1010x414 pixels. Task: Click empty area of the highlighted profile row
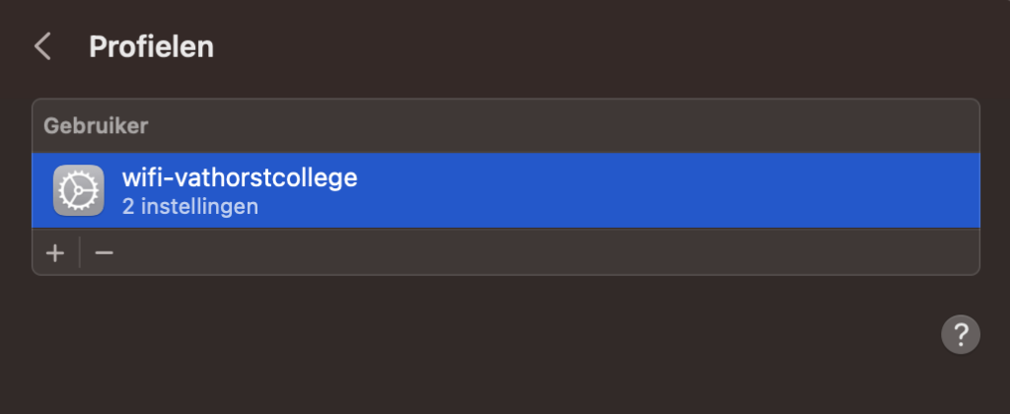point(641,191)
